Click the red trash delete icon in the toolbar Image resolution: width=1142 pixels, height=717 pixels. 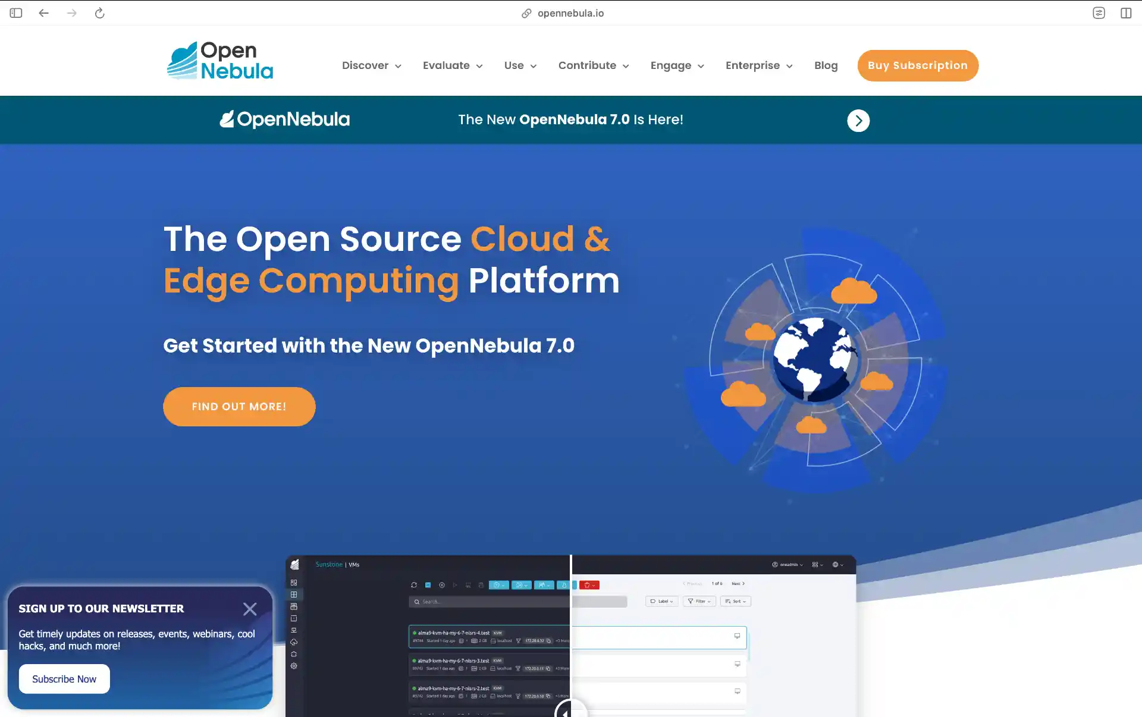click(588, 585)
